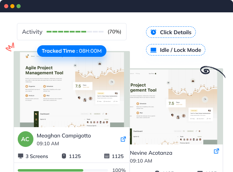Click 09:10 AM under Nevine Acotanza

[141, 161]
